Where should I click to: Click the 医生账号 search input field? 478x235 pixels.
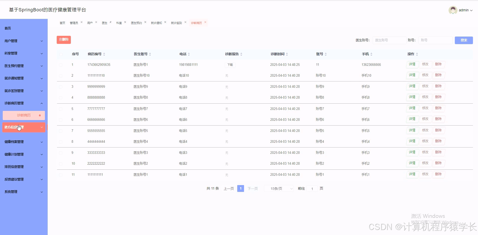[x=389, y=40]
